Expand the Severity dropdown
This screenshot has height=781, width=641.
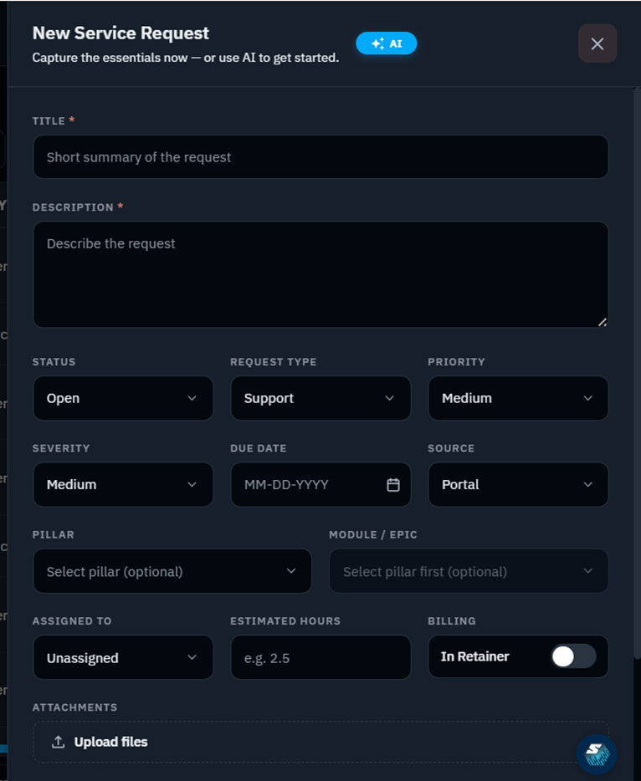tap(123, 485)
